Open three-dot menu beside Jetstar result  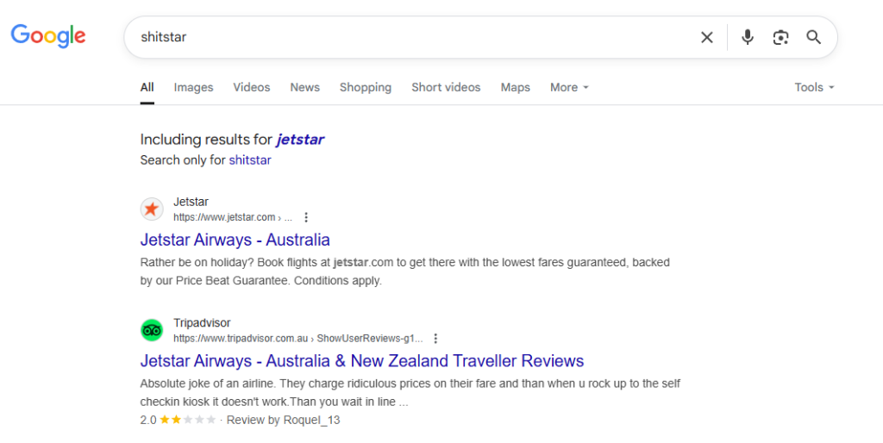[x=306, y=217]
